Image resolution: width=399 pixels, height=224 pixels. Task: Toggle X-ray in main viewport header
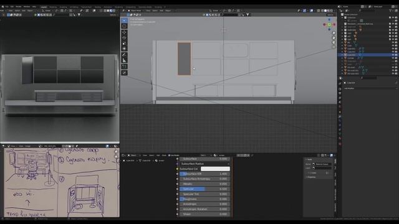point(319,11)
